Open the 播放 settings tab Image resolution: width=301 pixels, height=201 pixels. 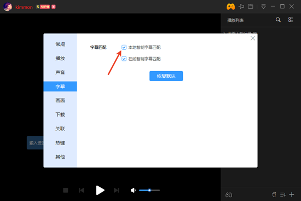point(60,58)
